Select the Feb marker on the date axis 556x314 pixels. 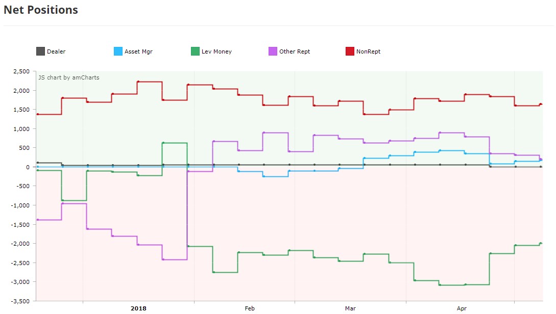(x=250, y=308)
